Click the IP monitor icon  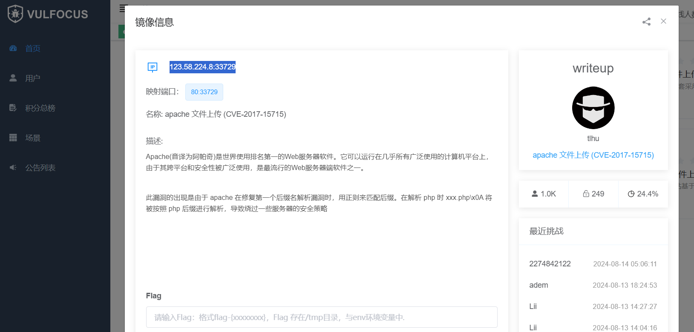[x=153, y=67]
